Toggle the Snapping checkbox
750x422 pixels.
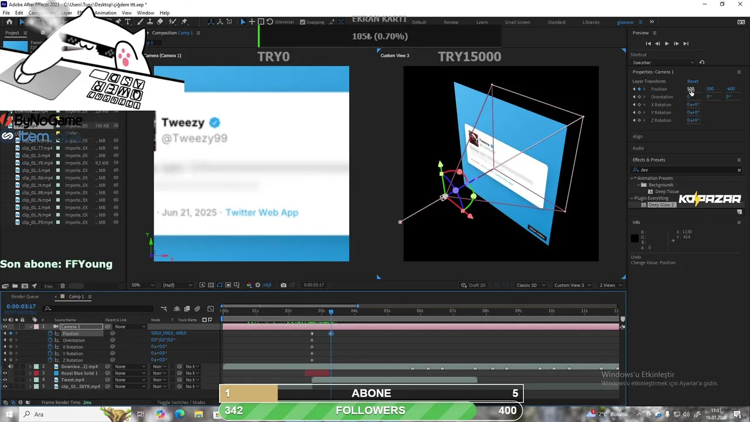click(302, 22)
